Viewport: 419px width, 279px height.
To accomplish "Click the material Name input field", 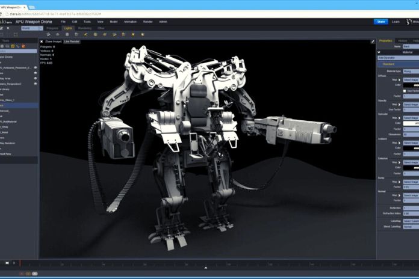I will [411, 46].
